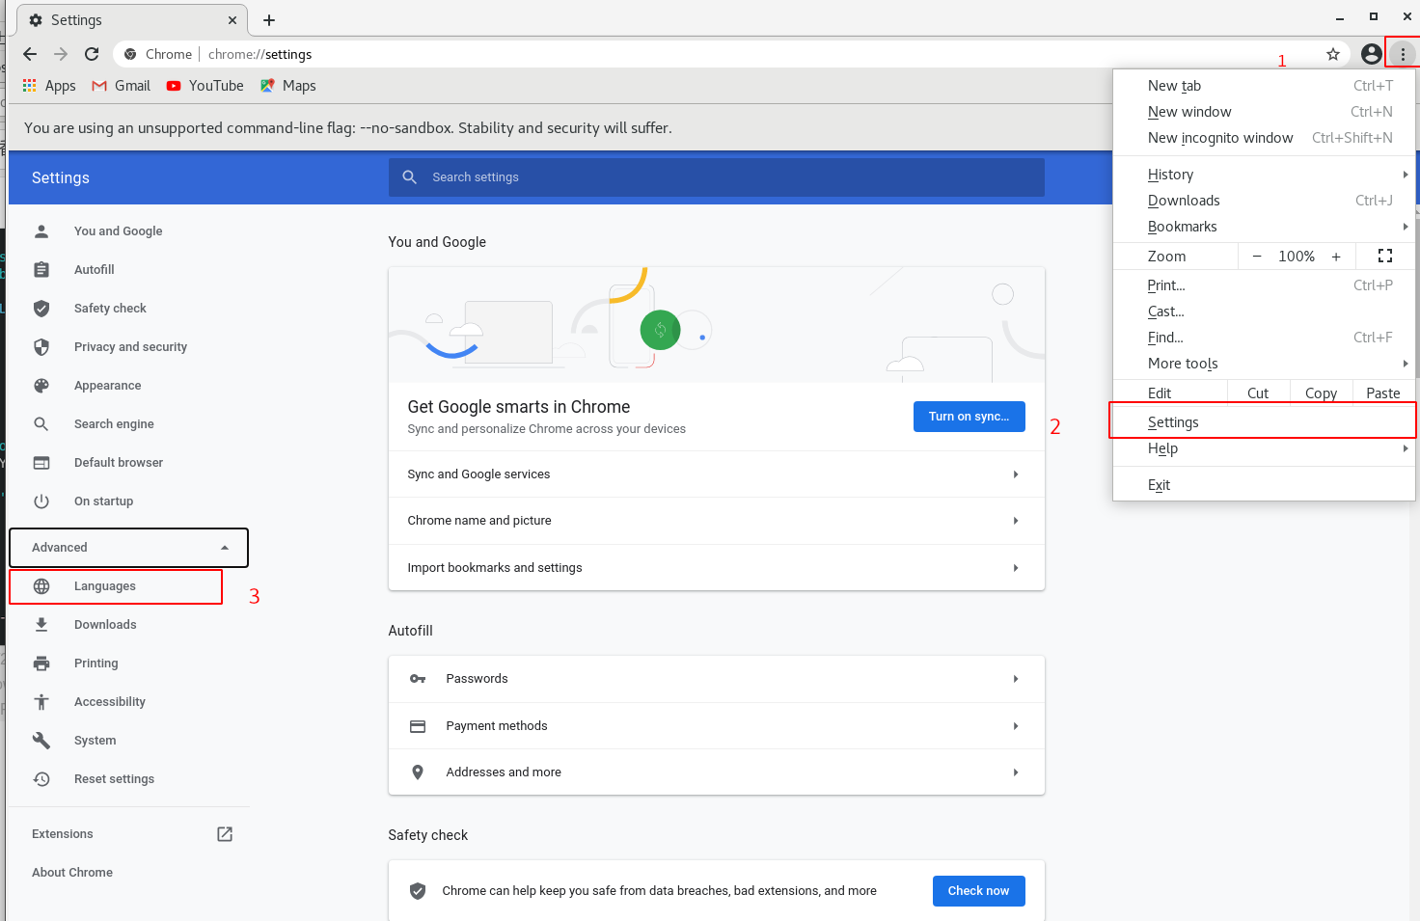The image size is (1420, 921).
Task: Expand Sync and Google services
Action: 716,474
